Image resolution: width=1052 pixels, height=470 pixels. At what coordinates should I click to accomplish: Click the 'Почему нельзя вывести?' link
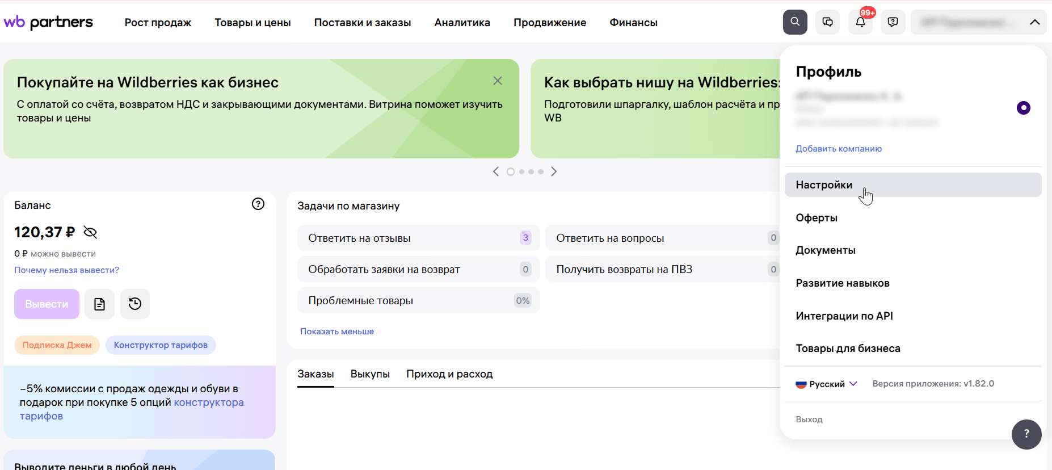[x=66, y=270]
